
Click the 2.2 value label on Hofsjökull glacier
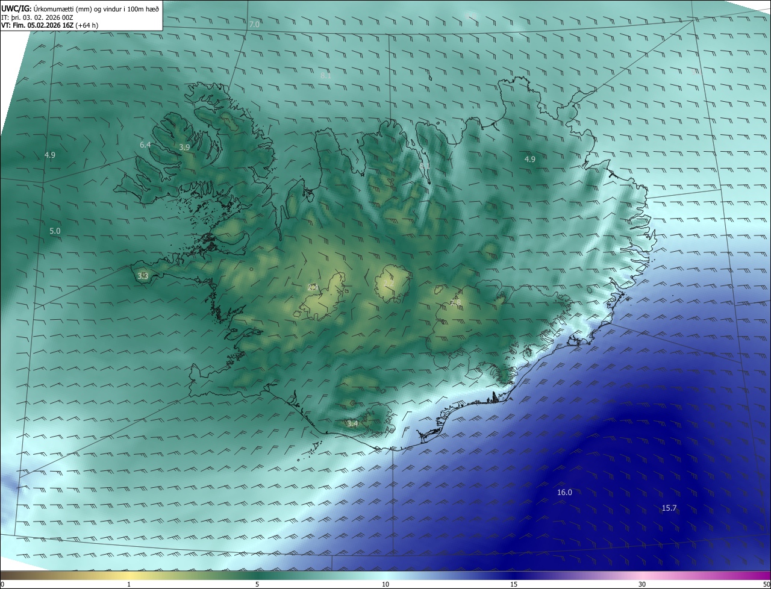(x=389, y=283)
